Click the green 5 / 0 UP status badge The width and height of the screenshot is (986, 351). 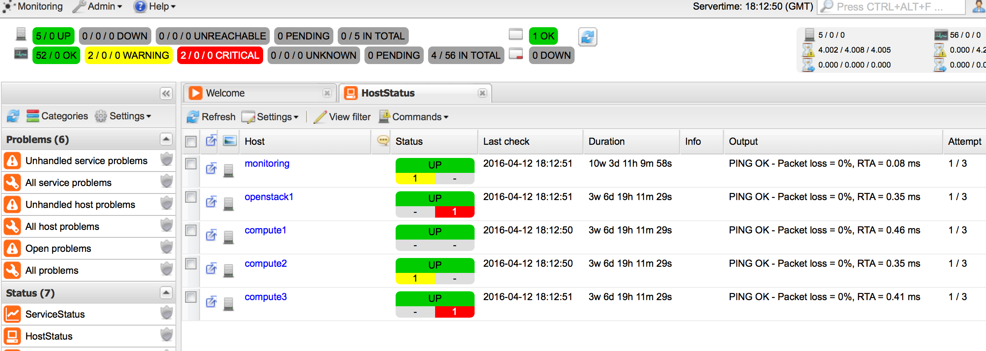point(54,36)
